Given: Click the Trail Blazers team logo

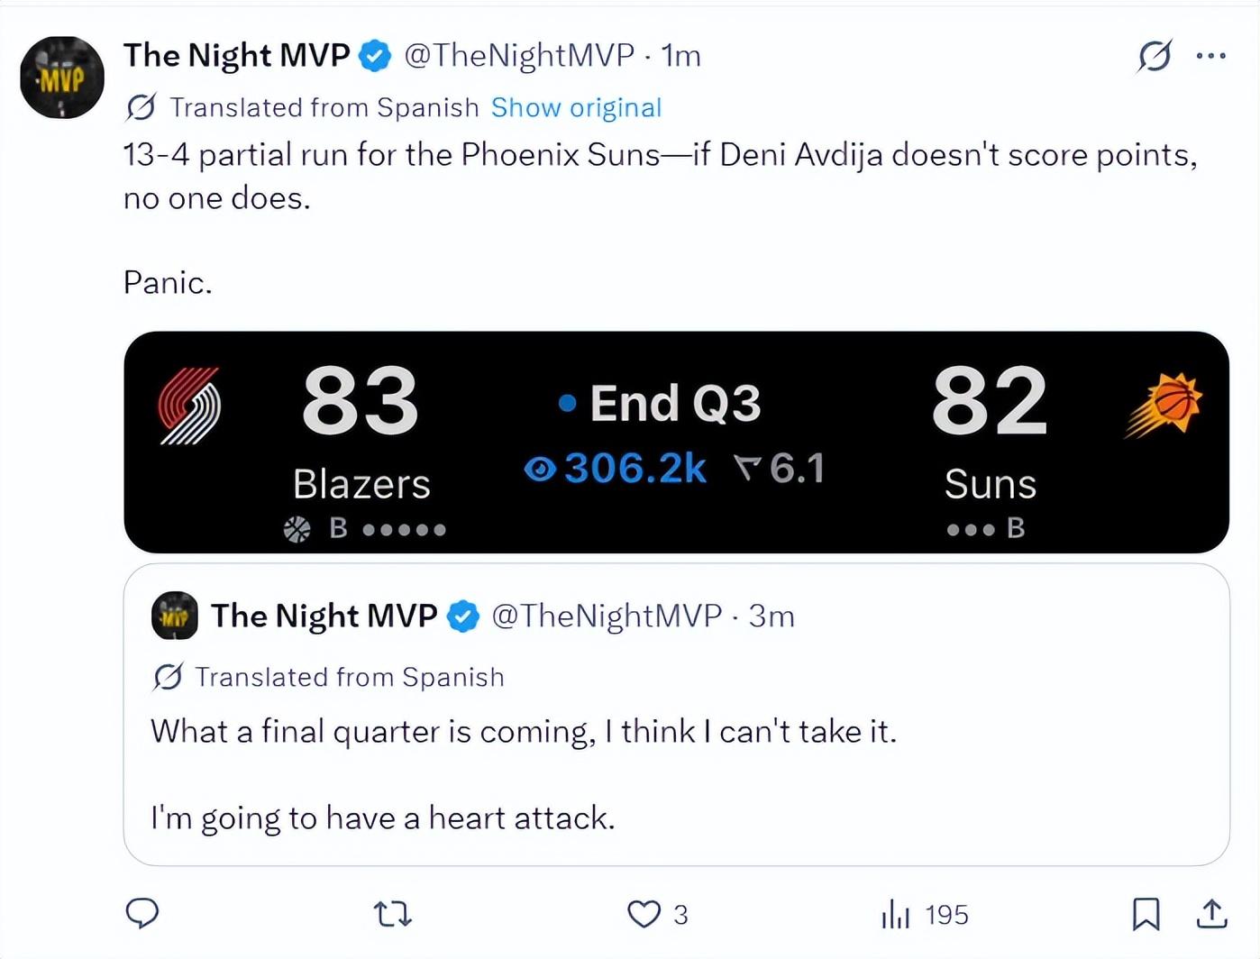Looking at the screenshot, I should coord(189,406).
